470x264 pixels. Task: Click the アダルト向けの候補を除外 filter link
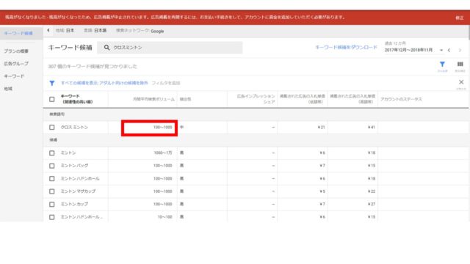coord(123,83)
